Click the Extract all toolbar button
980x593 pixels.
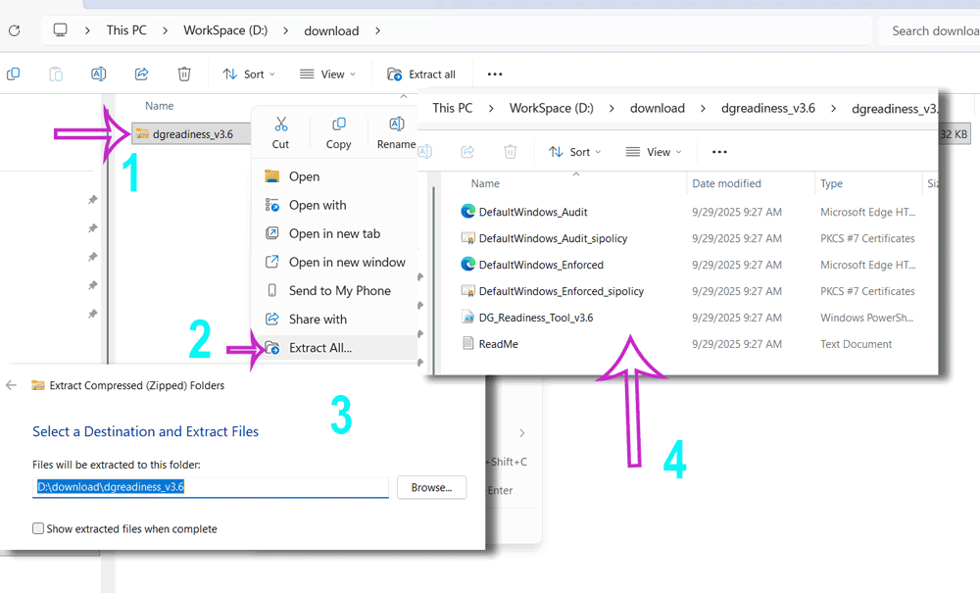(x=421, y=74)
